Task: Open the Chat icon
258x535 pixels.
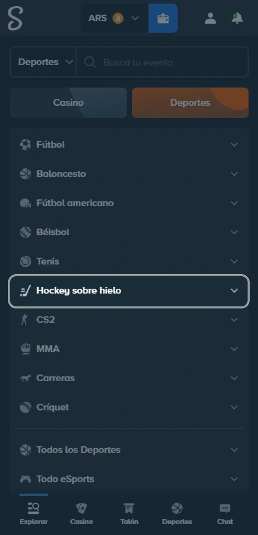Action: [225, 514]
